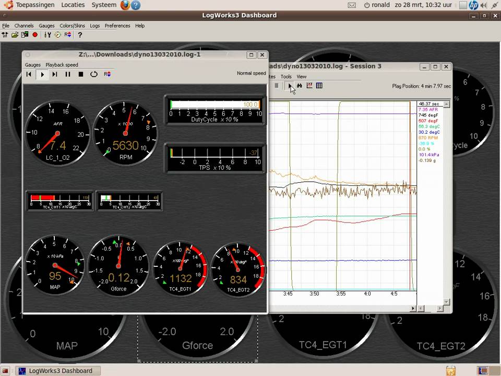Start recording with the red record button
The image size is (501, 376).
pyautogui.click(x=35, y=34)
